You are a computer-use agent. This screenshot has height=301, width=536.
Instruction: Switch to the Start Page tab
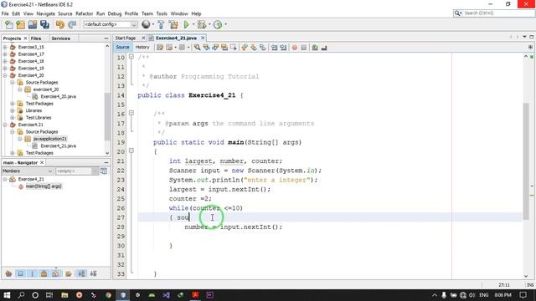[126, 38]
